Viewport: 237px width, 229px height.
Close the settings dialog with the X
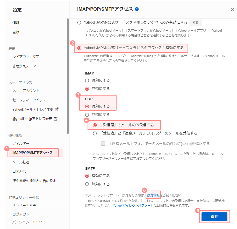232,9
